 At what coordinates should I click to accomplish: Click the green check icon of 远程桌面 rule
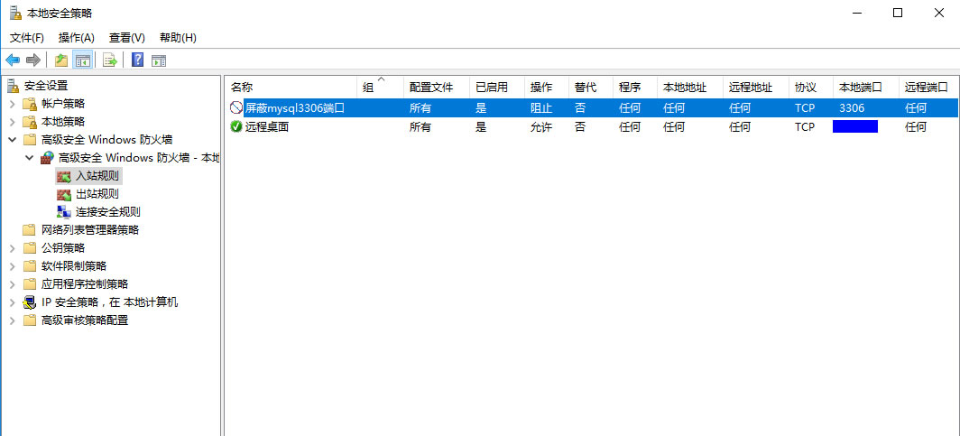pyautogui.click(x=236, y=127)
